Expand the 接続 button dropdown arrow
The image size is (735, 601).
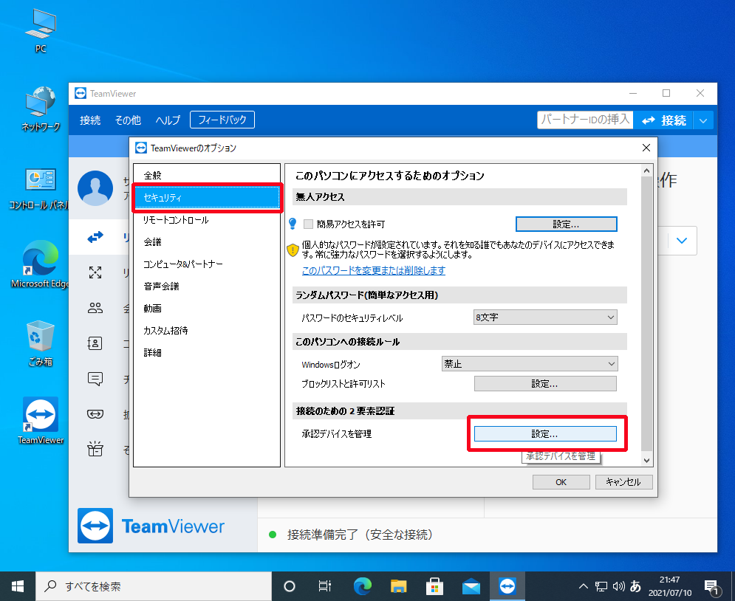click(x=704, y=120)
